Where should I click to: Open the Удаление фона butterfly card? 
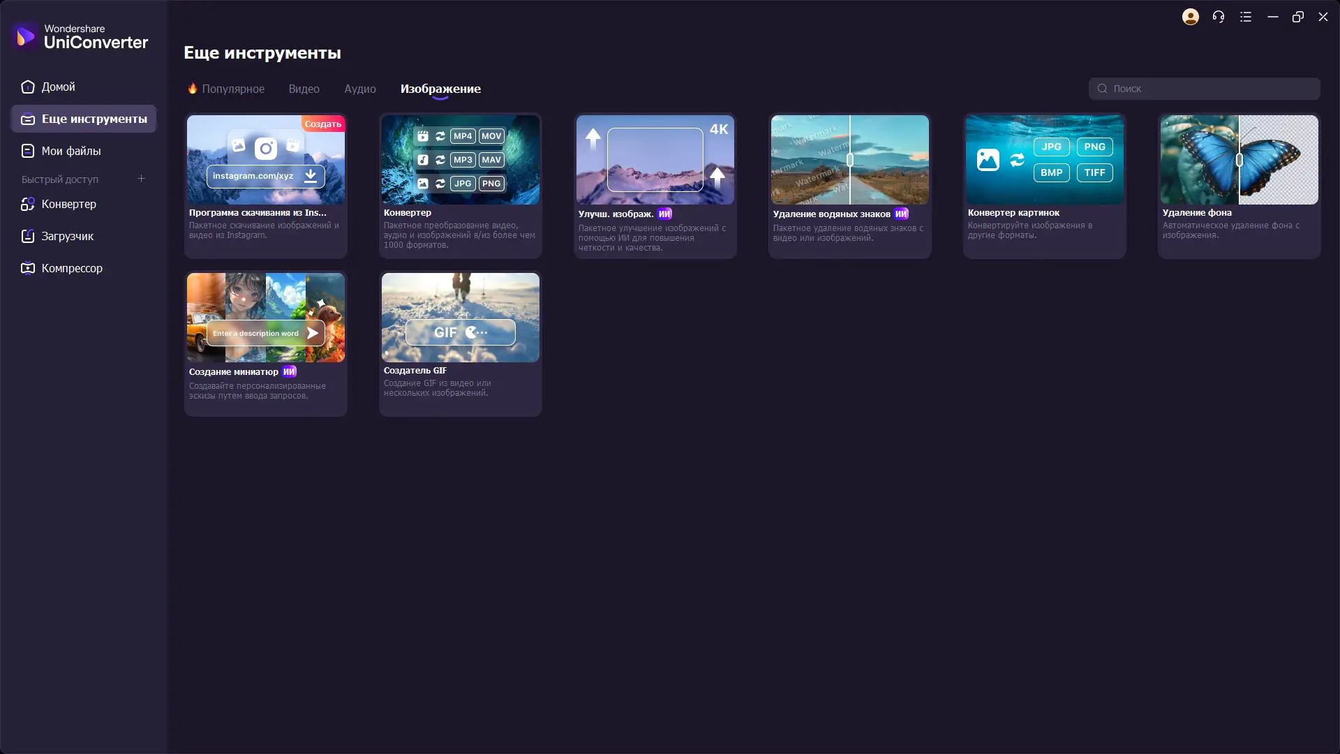pos(1239,185)
